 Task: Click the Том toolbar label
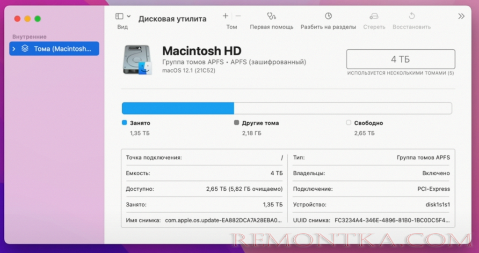[x=232, y=27]
